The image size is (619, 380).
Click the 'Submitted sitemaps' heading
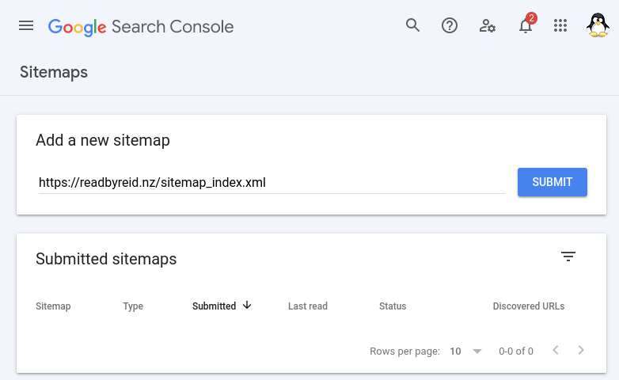click(x=106, y=259)
